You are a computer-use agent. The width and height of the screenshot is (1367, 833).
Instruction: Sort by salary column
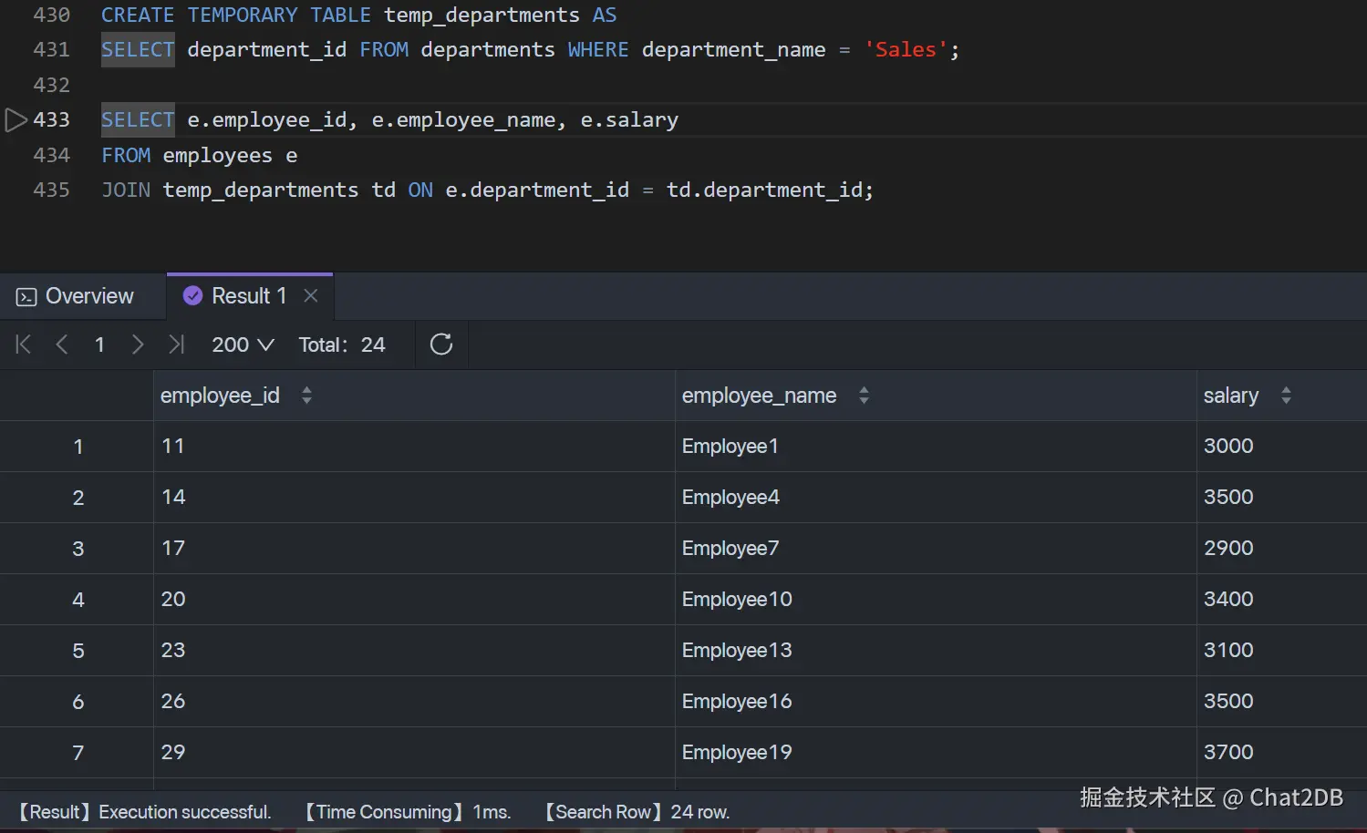1286,395
